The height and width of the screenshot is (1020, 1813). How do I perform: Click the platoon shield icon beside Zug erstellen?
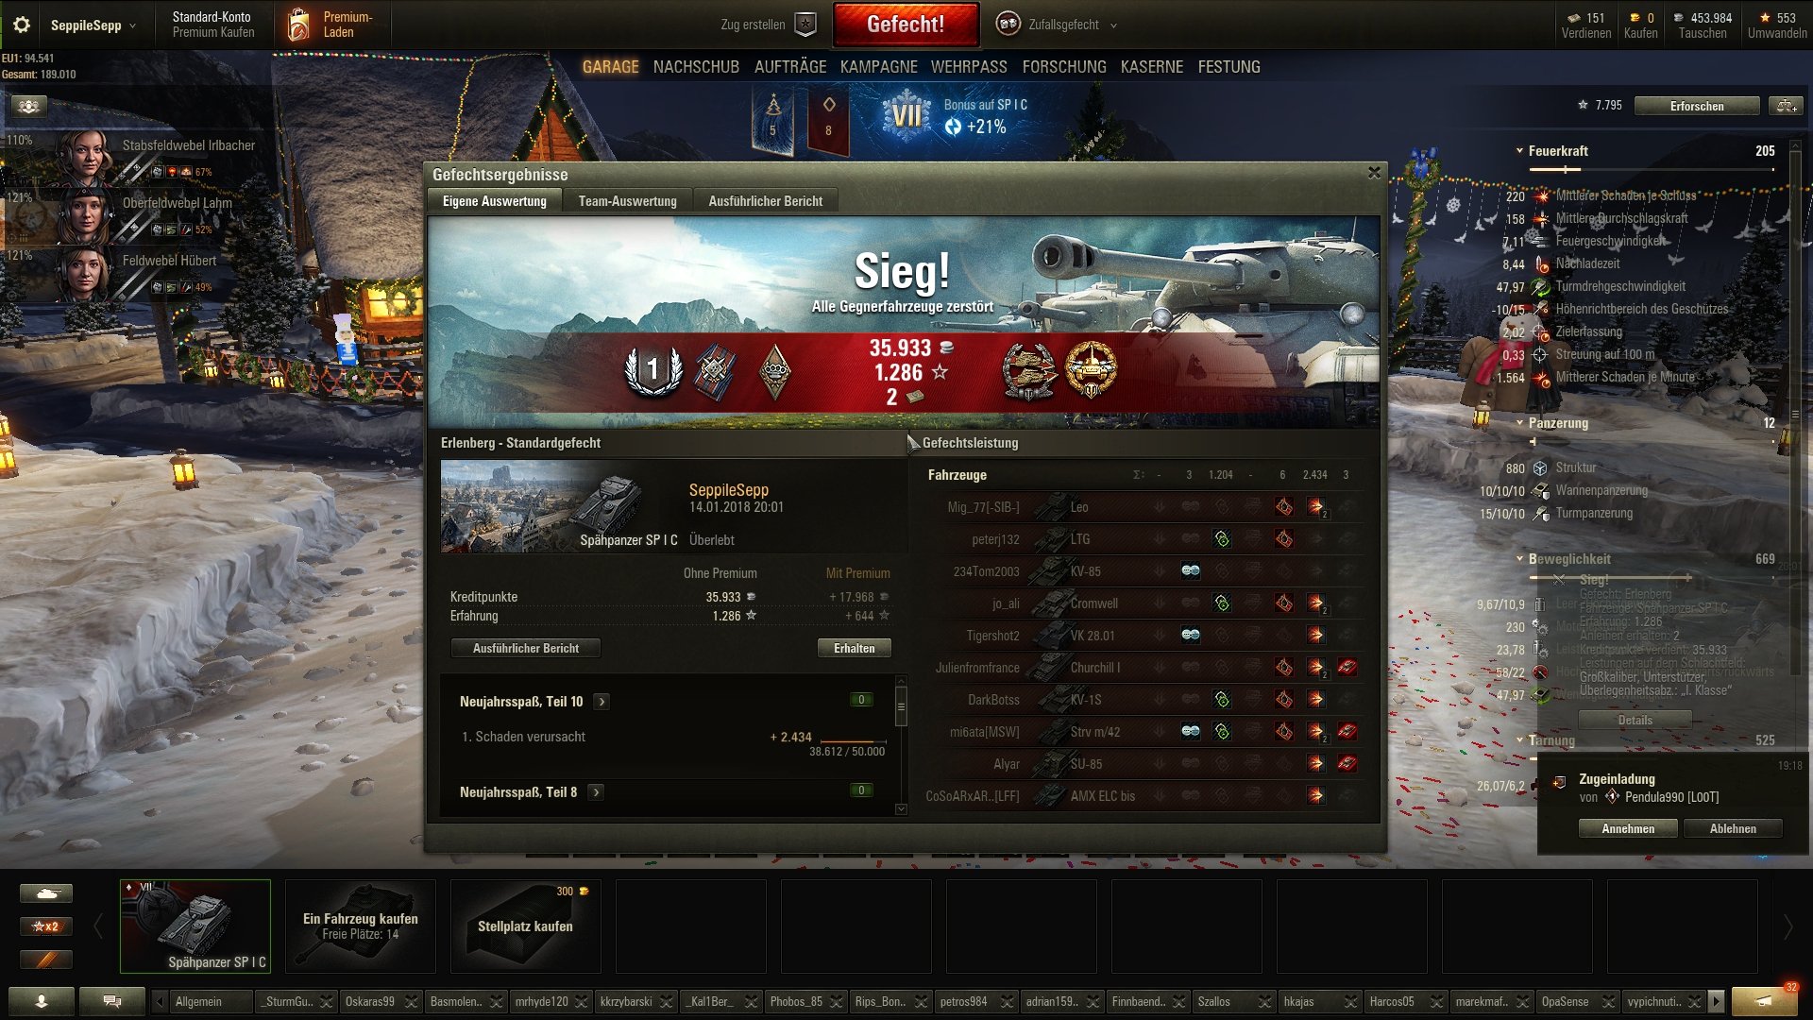pos(805,25)
